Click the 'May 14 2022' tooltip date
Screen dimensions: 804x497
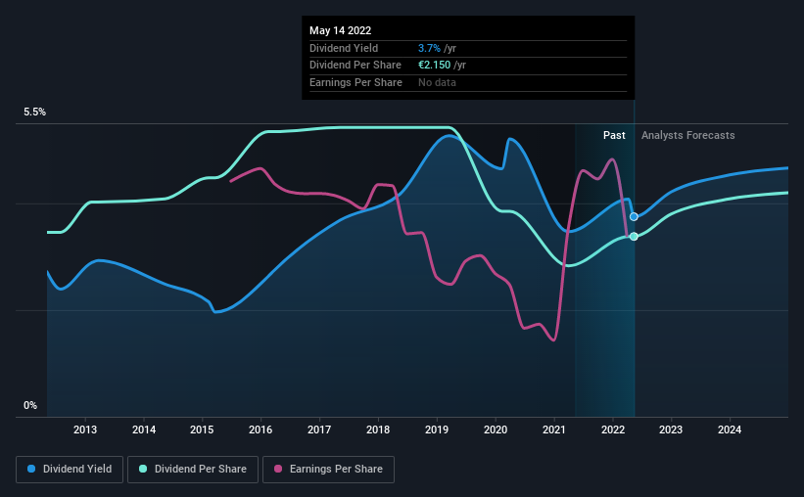pyautogui.click(x=340, y=30)
